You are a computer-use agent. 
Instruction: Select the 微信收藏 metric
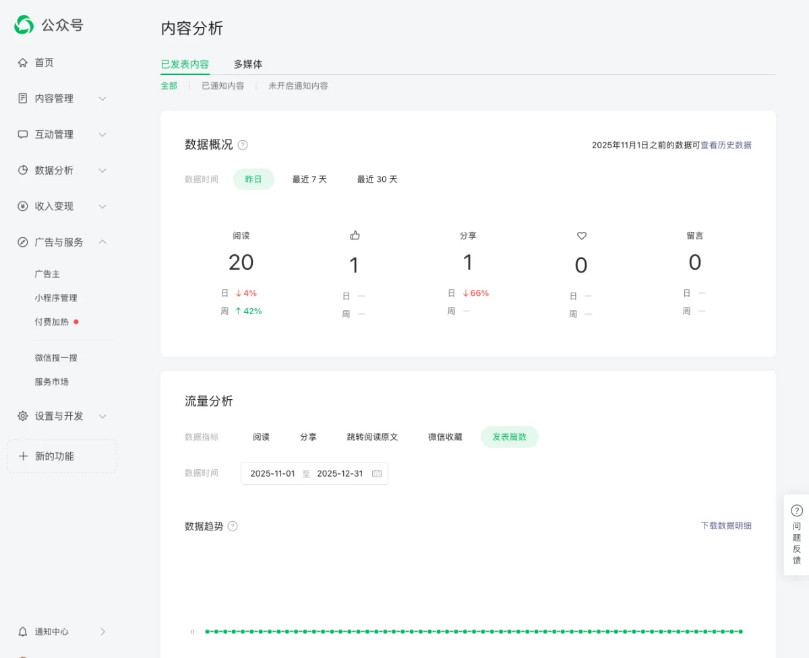tap(445, 437)
